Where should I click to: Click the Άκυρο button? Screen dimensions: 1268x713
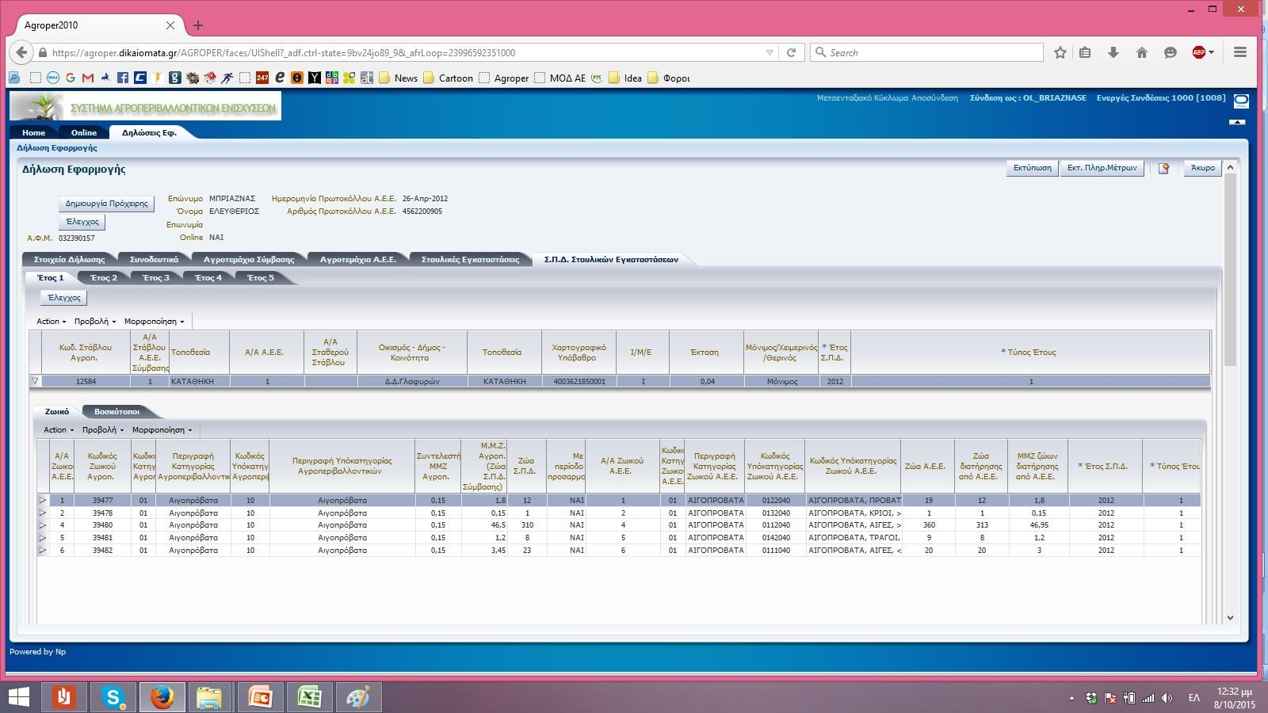tap(1202, 168)
